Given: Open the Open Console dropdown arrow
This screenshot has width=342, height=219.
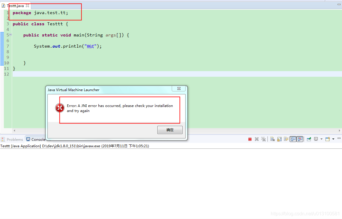Looking at the screenshot, I should click(x=333, y=139).
